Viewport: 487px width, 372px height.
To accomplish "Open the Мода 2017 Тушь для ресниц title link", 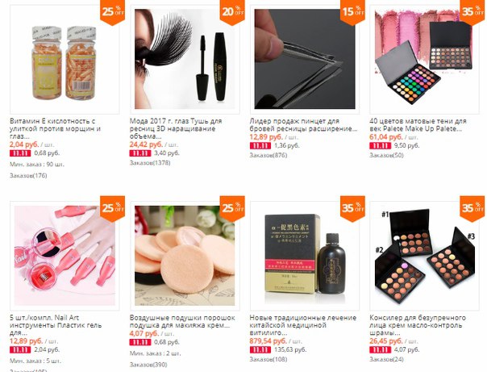I will tap(176, 128).
